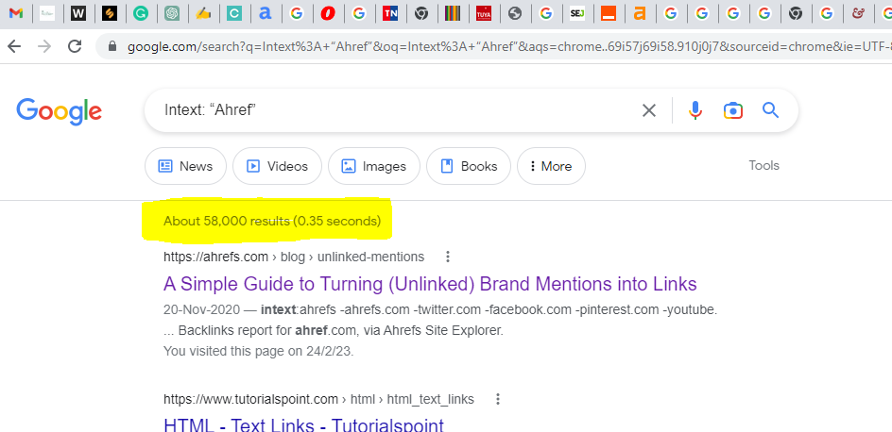892x432 pixels.
Task: Click the Google logo
Action: (x=60, y=111)
